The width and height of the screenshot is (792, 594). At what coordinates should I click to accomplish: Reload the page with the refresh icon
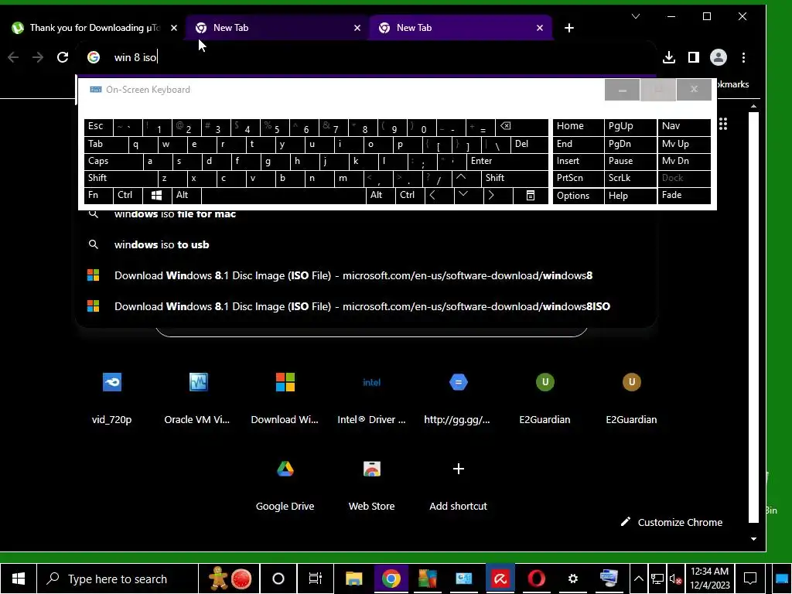coord(63,57)
